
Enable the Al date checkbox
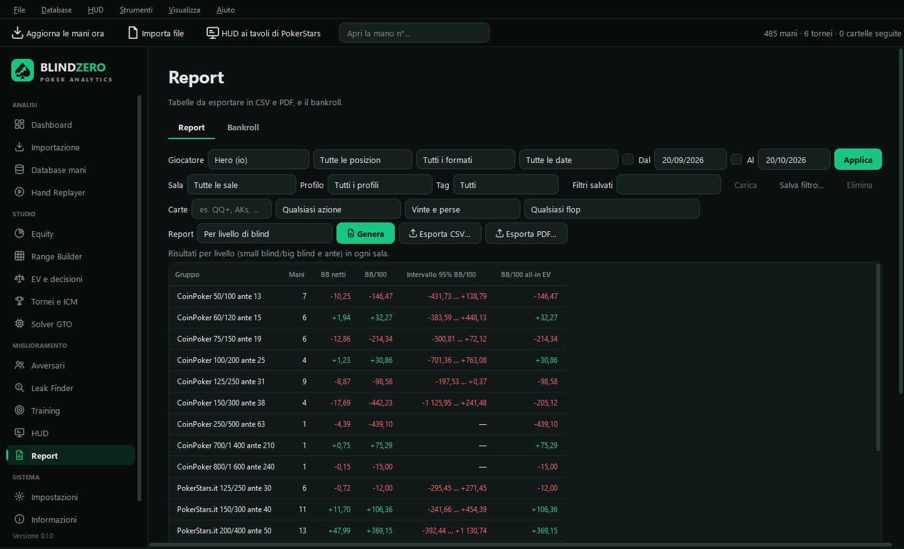click(x=736, y=159)
